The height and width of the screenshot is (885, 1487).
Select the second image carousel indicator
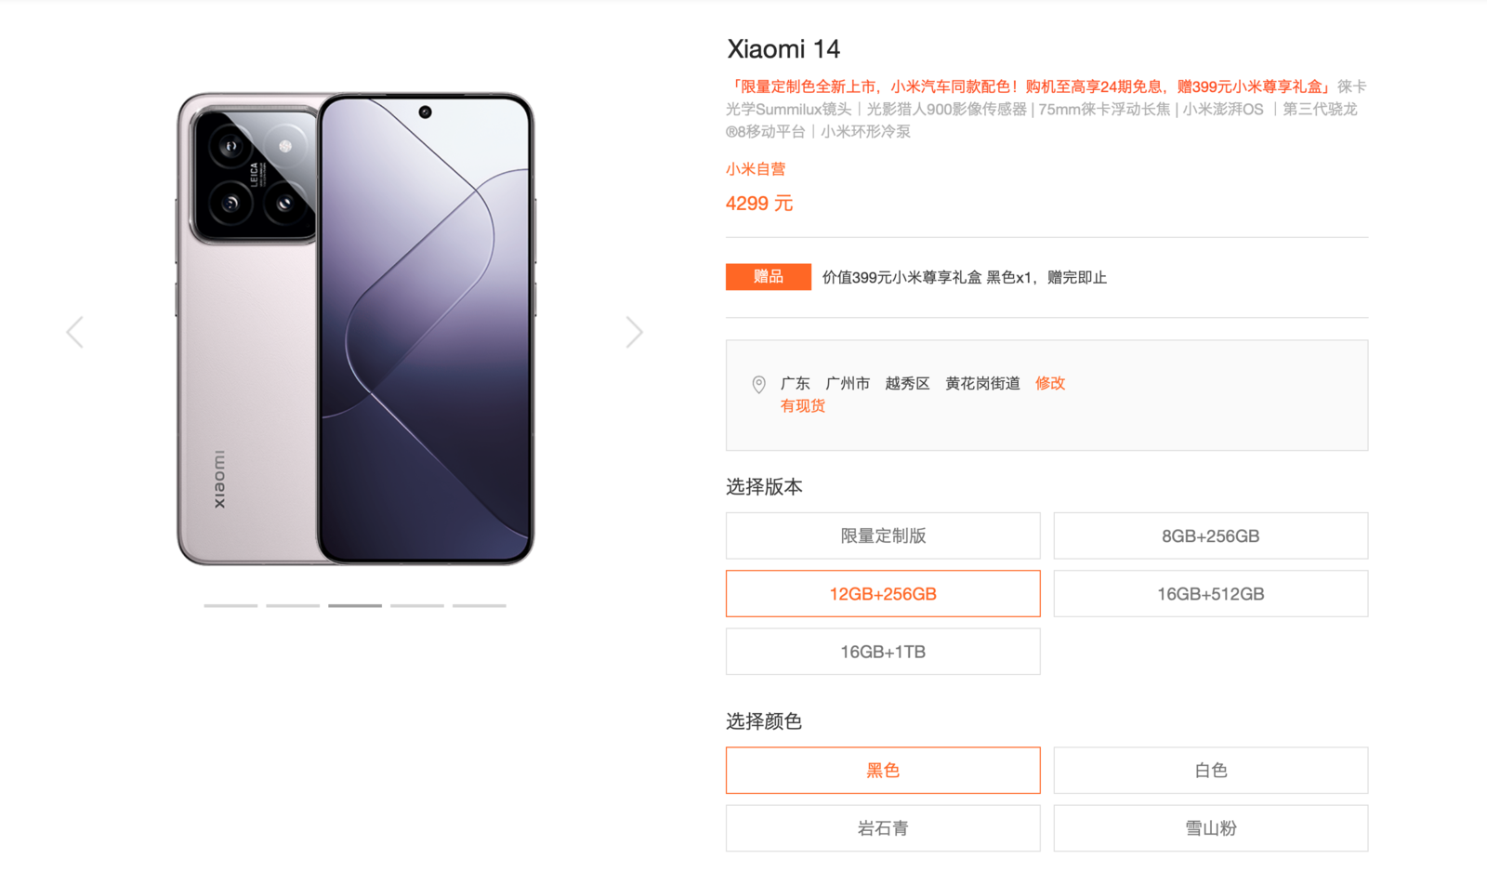[x=293, y=605]
